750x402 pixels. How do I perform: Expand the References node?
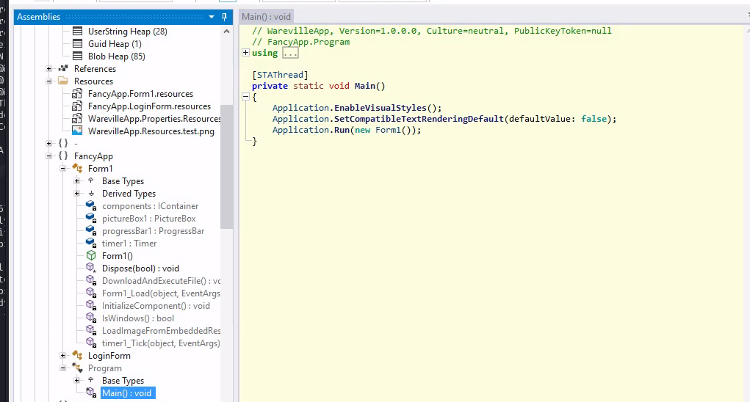pyautogui.click(x=49, y=69)
